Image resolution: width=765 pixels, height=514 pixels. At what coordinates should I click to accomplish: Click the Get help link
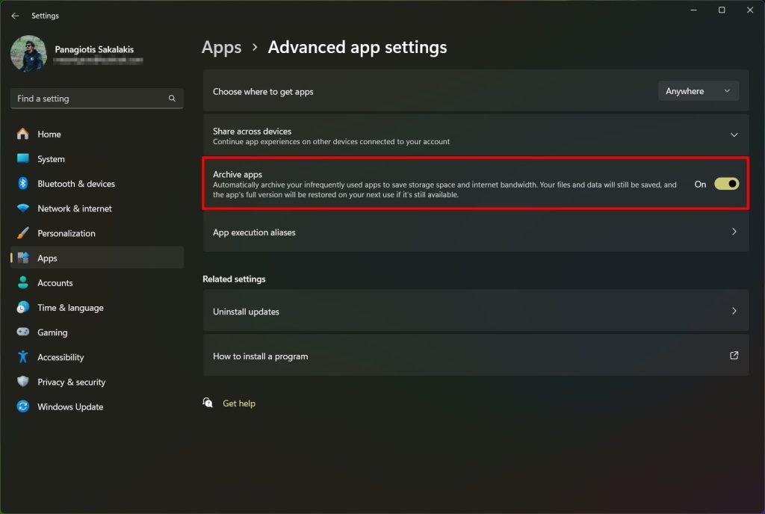click(x=238, y=403)
